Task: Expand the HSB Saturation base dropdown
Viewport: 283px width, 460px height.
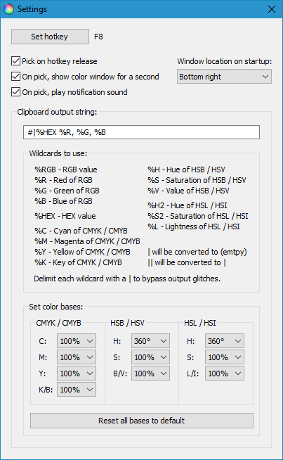Action: pyautogui.click(x=150, y=357)
